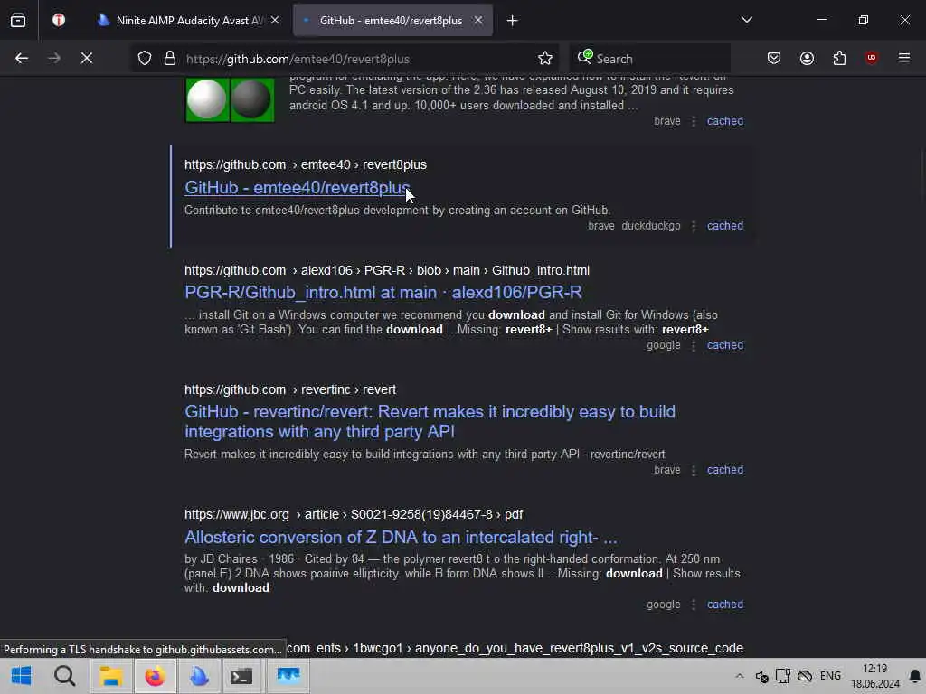The height and width of the screenshot is (694, 926).
Task: Open cached copy of revertinc result
Action: pos(724,470)
